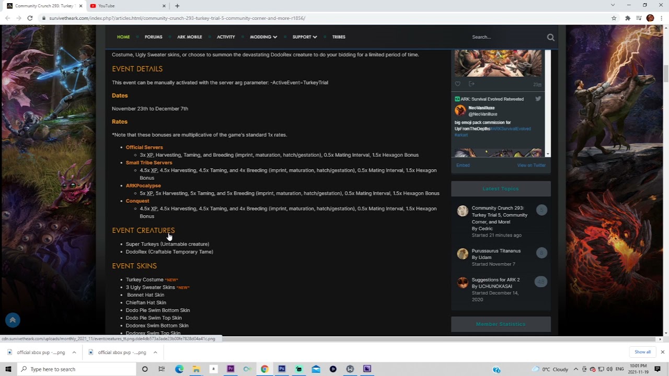This screenshot has width=669, height=376.
Task: Open the Chrome three-dot menu
Action: click(661, 18)
